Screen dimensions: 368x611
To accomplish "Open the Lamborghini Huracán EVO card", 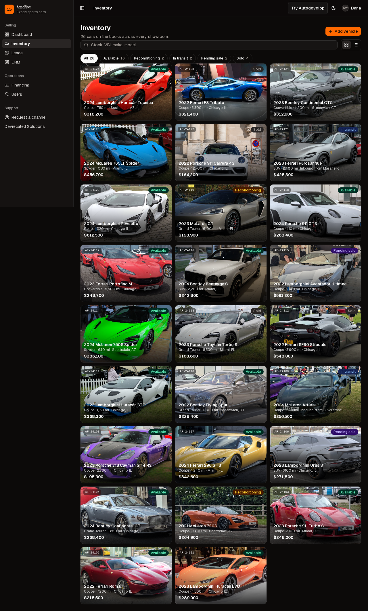I will tap(221, 576).
